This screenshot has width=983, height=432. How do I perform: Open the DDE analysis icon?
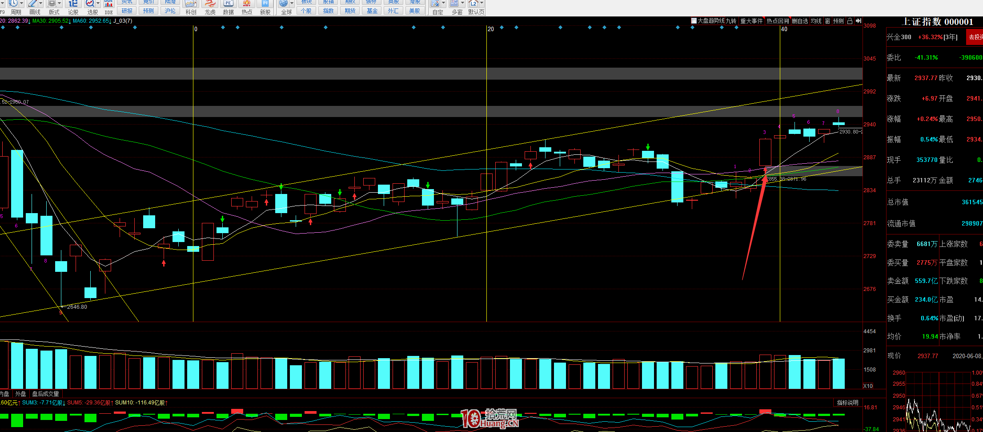108,4
